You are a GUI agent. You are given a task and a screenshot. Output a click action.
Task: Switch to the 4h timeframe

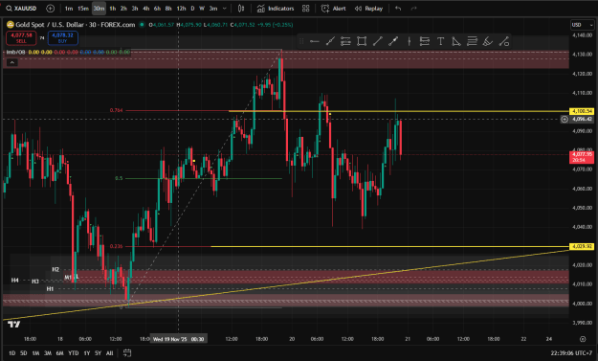tap(146, 9)
